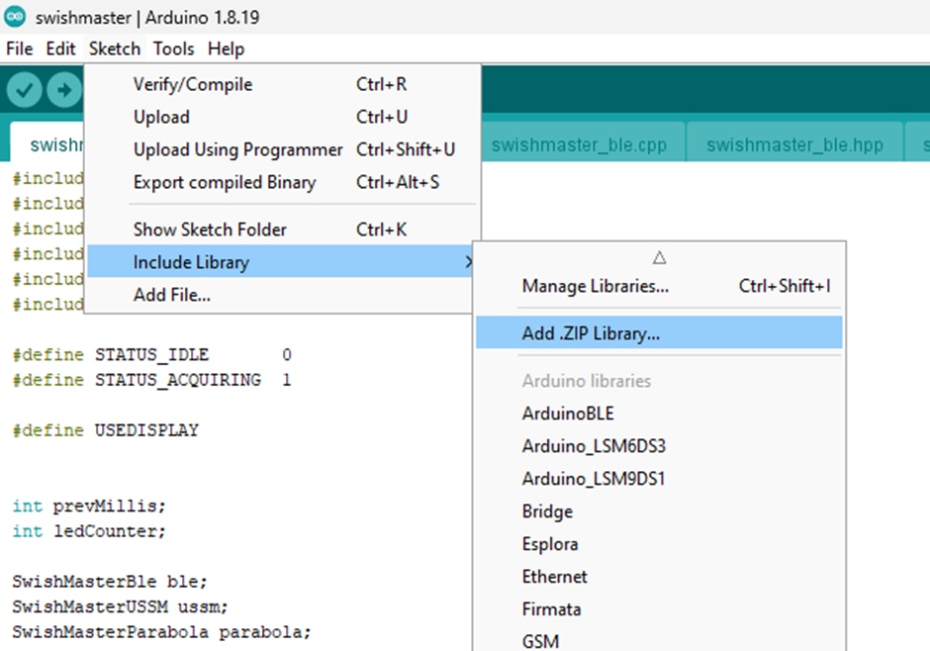Switch to swishmaster_ble.hpp tab

click(794, 144)
